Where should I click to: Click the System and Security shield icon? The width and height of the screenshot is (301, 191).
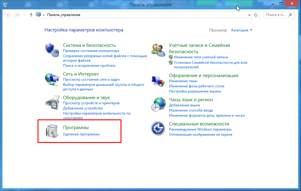coord(51,49)
